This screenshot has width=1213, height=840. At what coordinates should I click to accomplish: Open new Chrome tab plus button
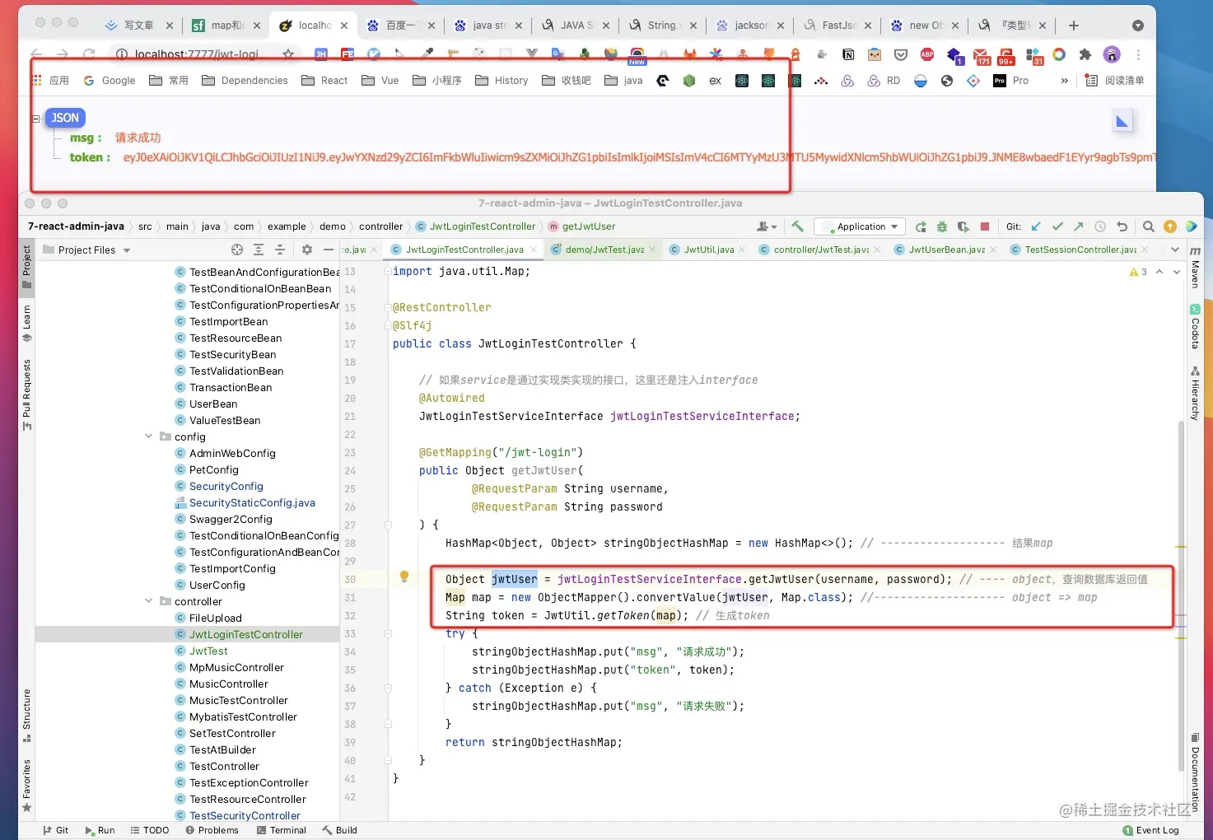point(1074,26)
